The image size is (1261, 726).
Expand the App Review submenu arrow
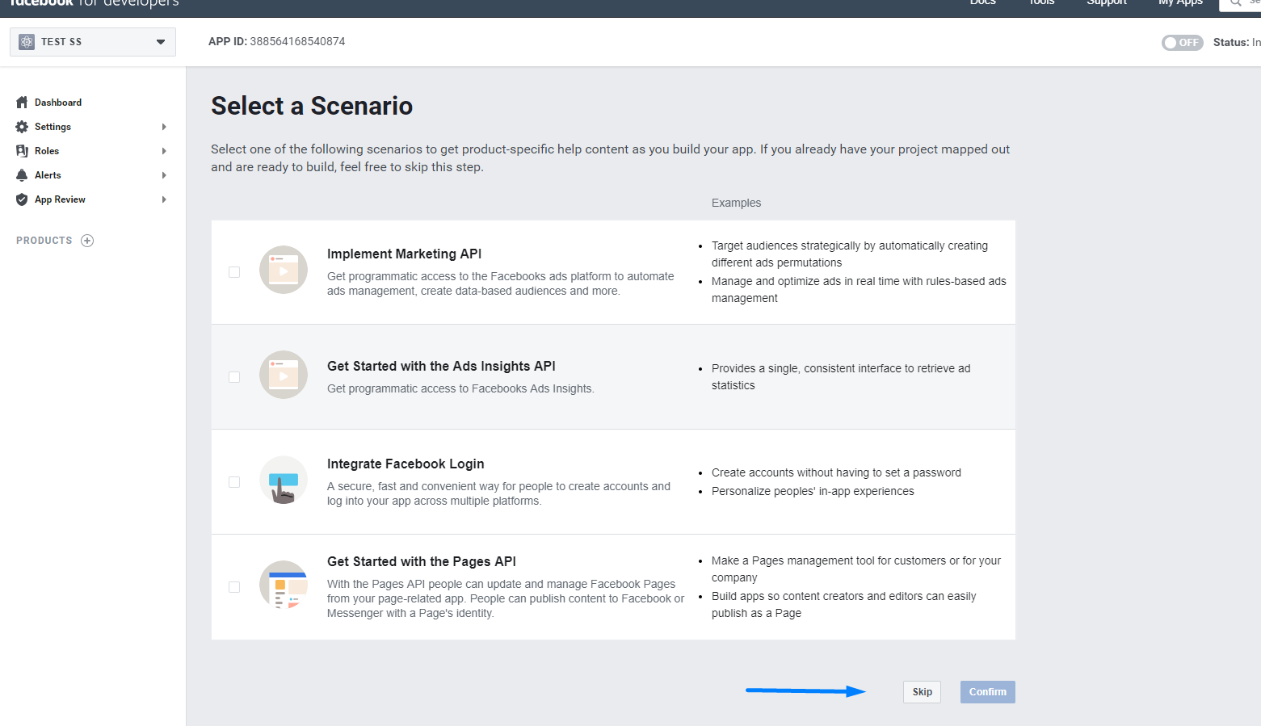[x=164, y=199]
